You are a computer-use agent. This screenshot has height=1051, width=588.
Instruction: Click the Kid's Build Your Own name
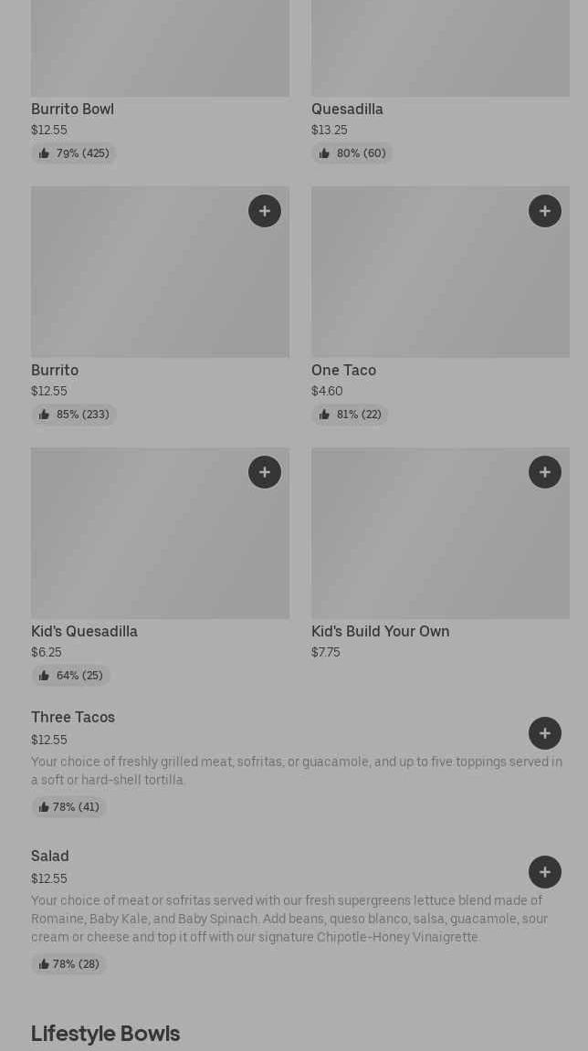[x=380, y=632]
